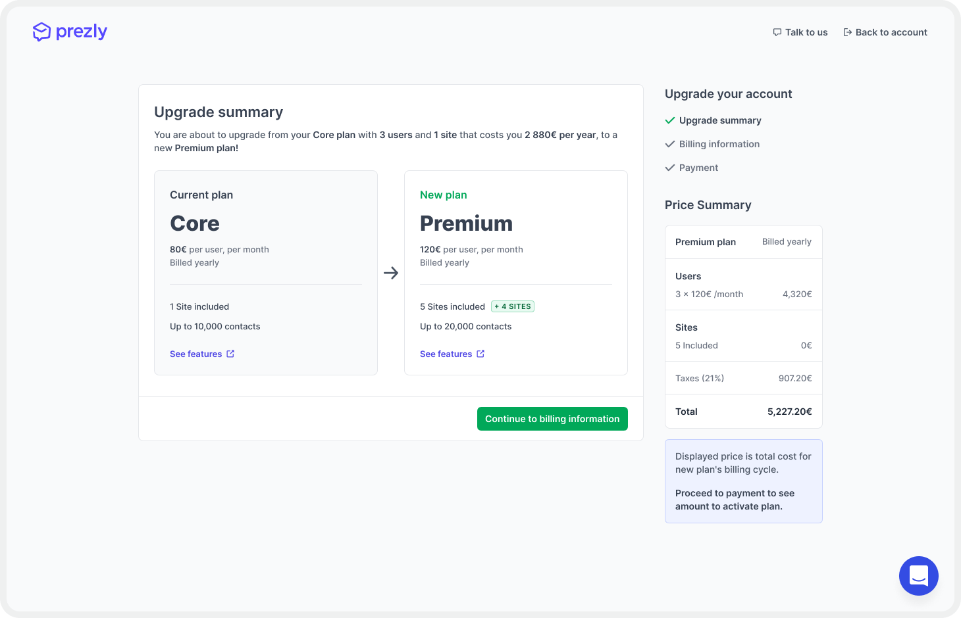Click the checkmark beside Billing information

pos(670,144)
